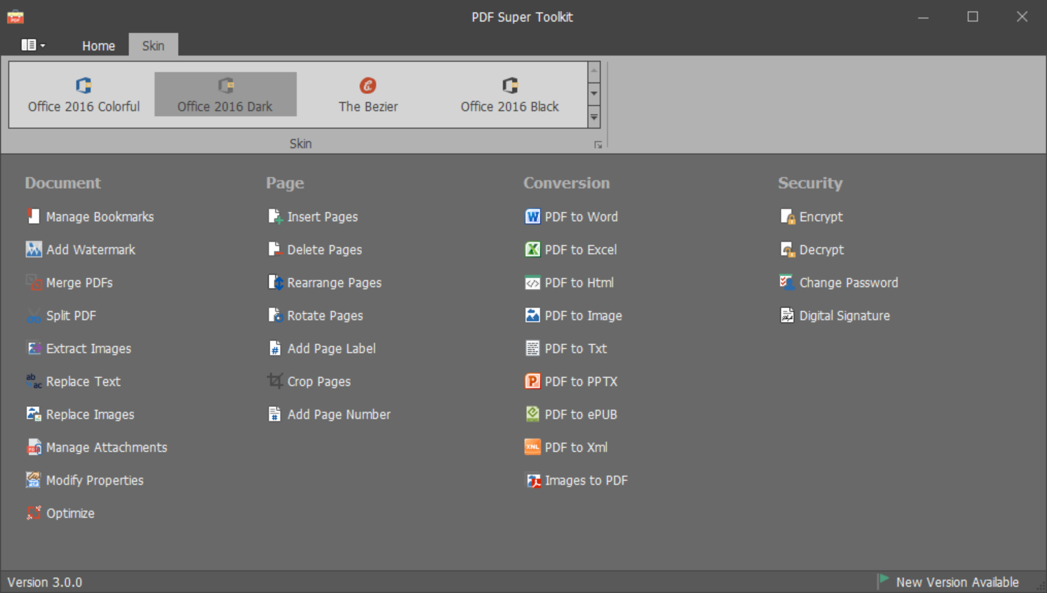Click skin gallery down arrow
Screen dimensions: 1047x593
coord(594,94)
